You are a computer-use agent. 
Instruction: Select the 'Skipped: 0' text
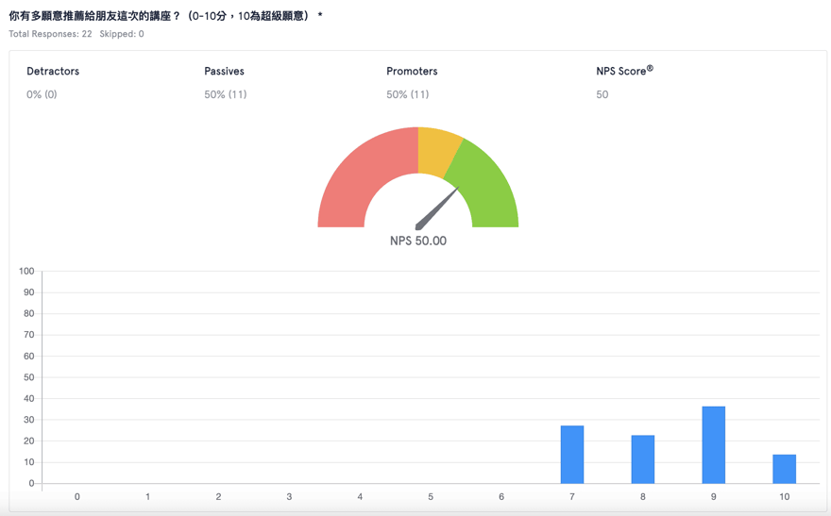point(122,34)
